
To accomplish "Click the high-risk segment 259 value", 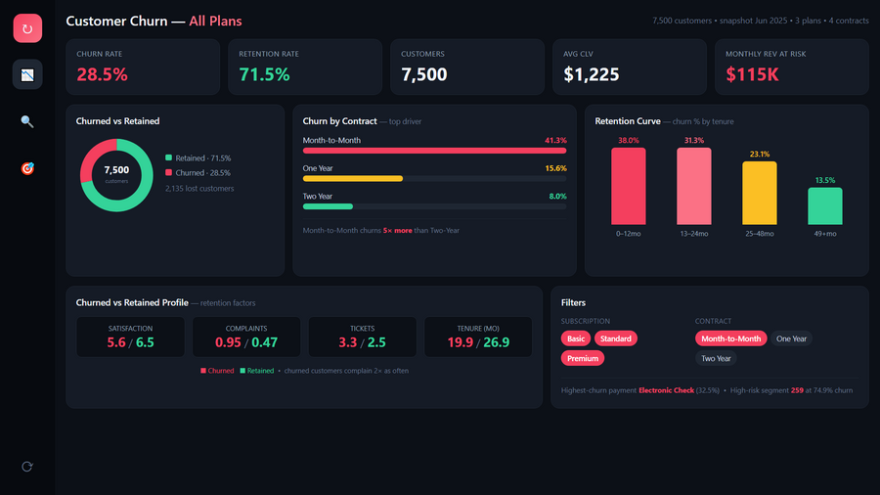I will pyautogui.click(x=797, y=390).
